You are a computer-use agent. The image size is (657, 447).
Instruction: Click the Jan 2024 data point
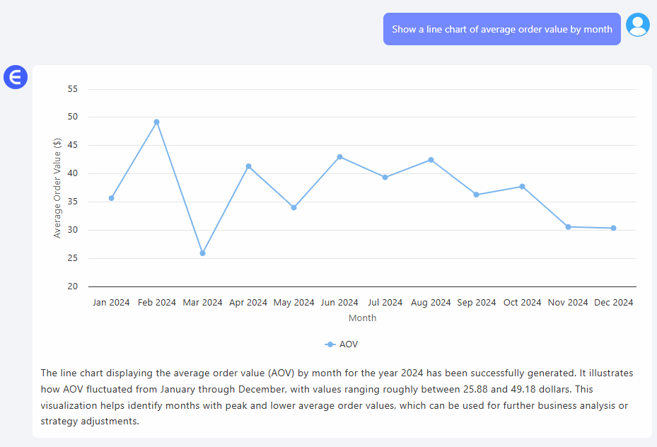point(111,198)
